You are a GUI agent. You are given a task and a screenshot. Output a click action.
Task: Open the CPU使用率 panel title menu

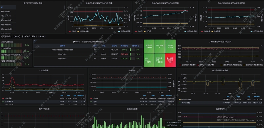44,70
